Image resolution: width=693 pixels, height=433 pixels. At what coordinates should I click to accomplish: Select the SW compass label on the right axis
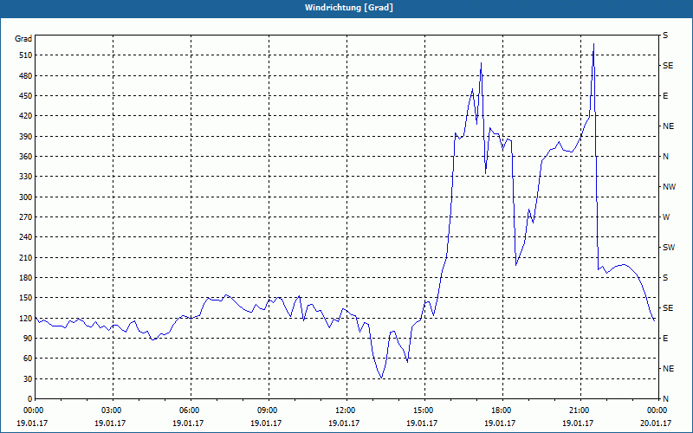(x=669, y=248)
